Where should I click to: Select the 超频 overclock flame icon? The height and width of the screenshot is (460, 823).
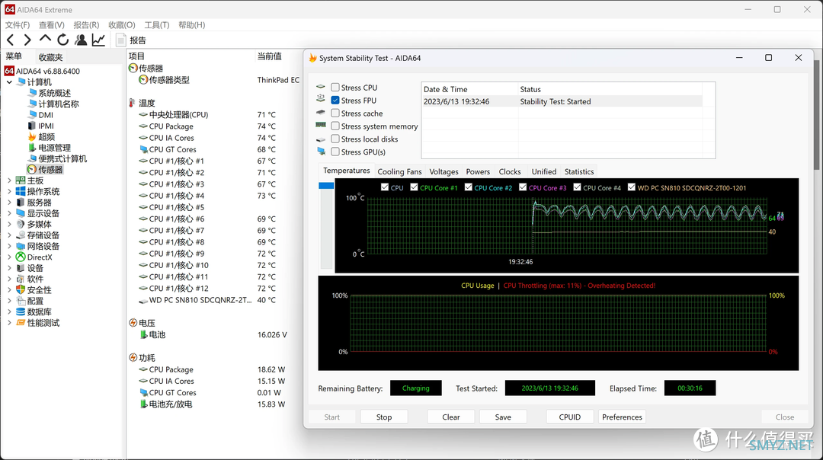click(32, 137)
